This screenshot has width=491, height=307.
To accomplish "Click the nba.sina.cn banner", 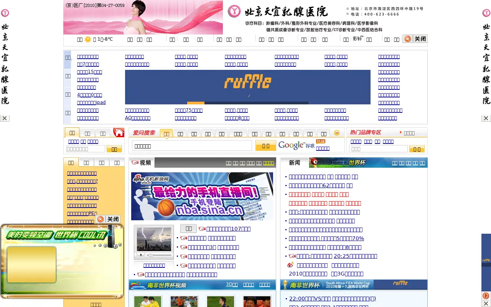I will (x=202, y=196).
